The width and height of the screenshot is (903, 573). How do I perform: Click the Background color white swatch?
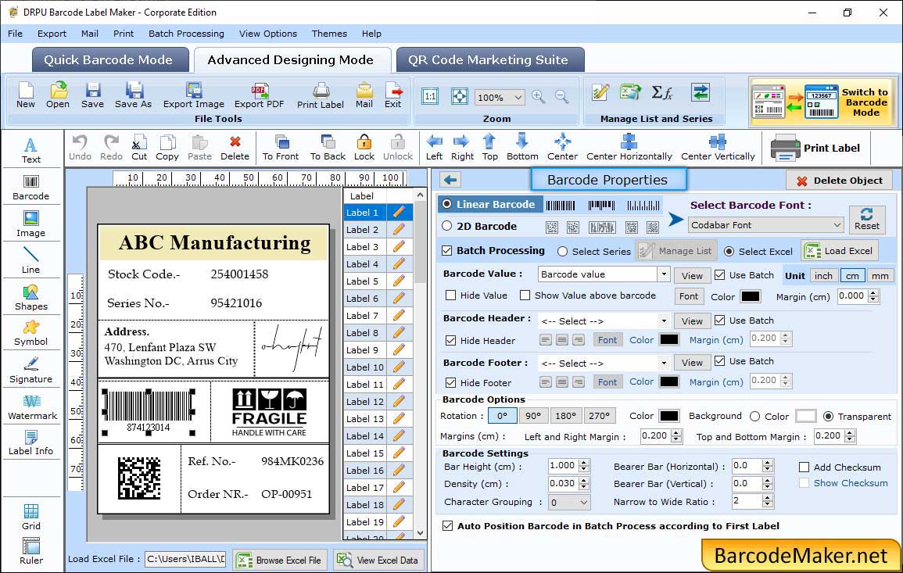click(x=806, y=416)
